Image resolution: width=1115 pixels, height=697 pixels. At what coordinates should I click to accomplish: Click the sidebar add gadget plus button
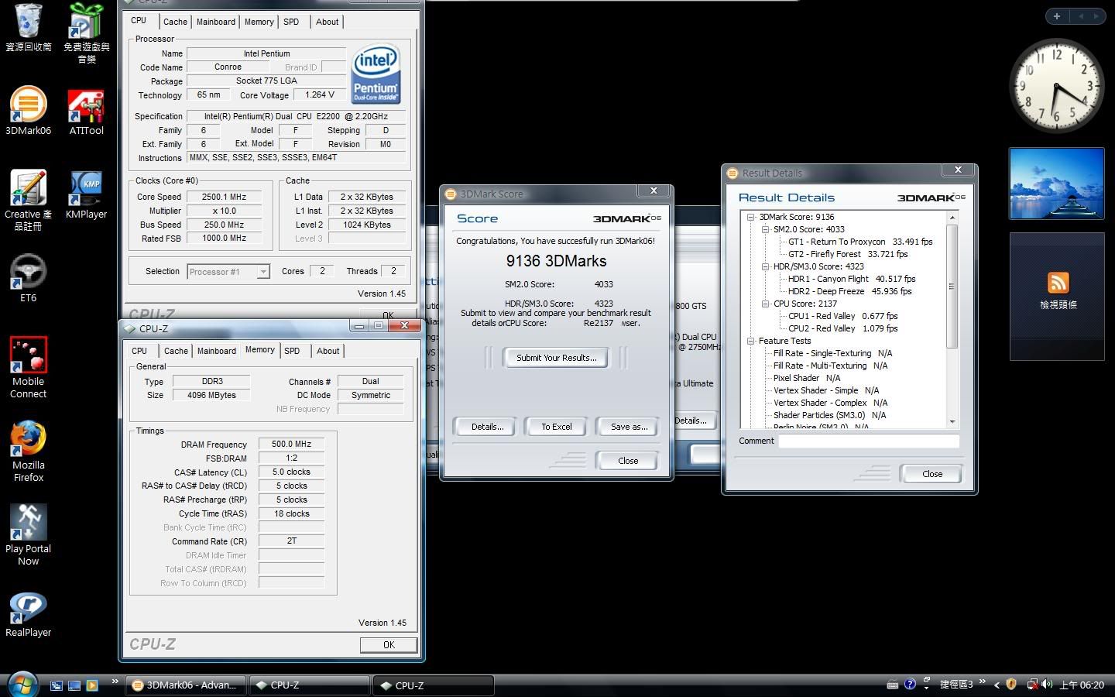coord(1057,15)
